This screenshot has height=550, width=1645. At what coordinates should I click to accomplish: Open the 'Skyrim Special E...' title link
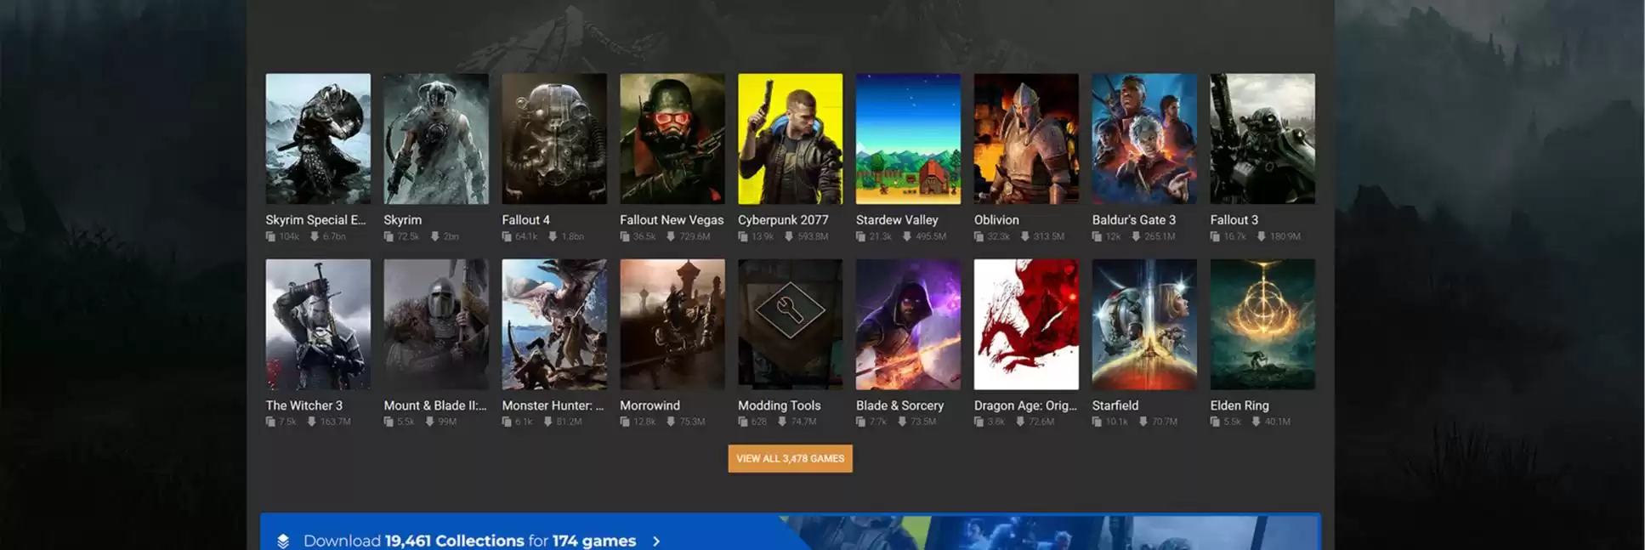[315, 219]
